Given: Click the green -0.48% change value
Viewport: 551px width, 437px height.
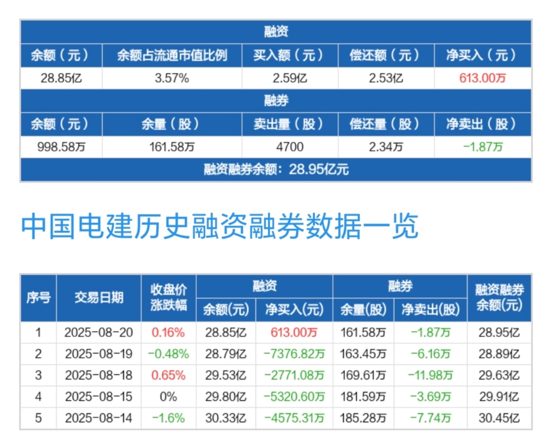Looking at the screenshot, I should click(x=169, y=354).
